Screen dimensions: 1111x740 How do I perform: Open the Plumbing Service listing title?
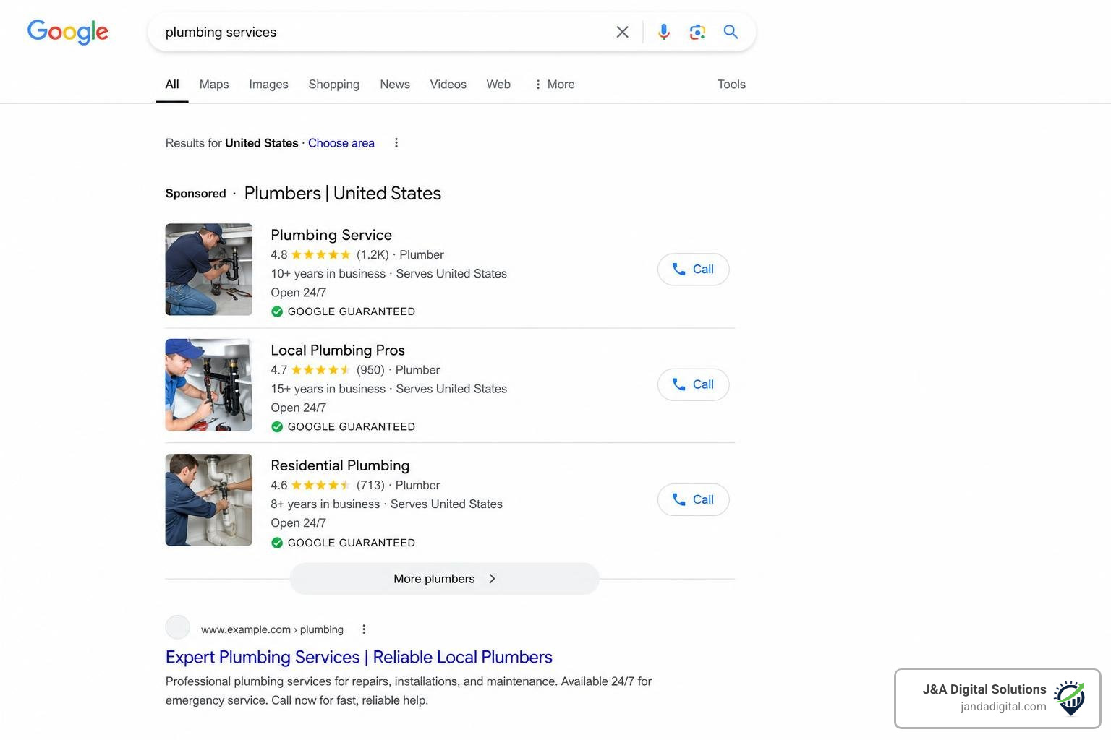[x=331, y=235]
